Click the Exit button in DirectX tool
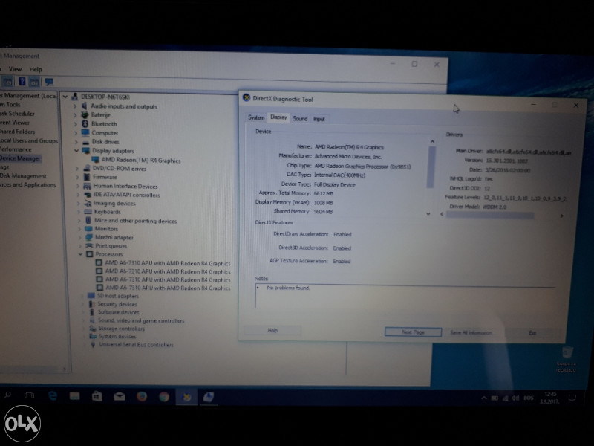 (x=532, y=333)
